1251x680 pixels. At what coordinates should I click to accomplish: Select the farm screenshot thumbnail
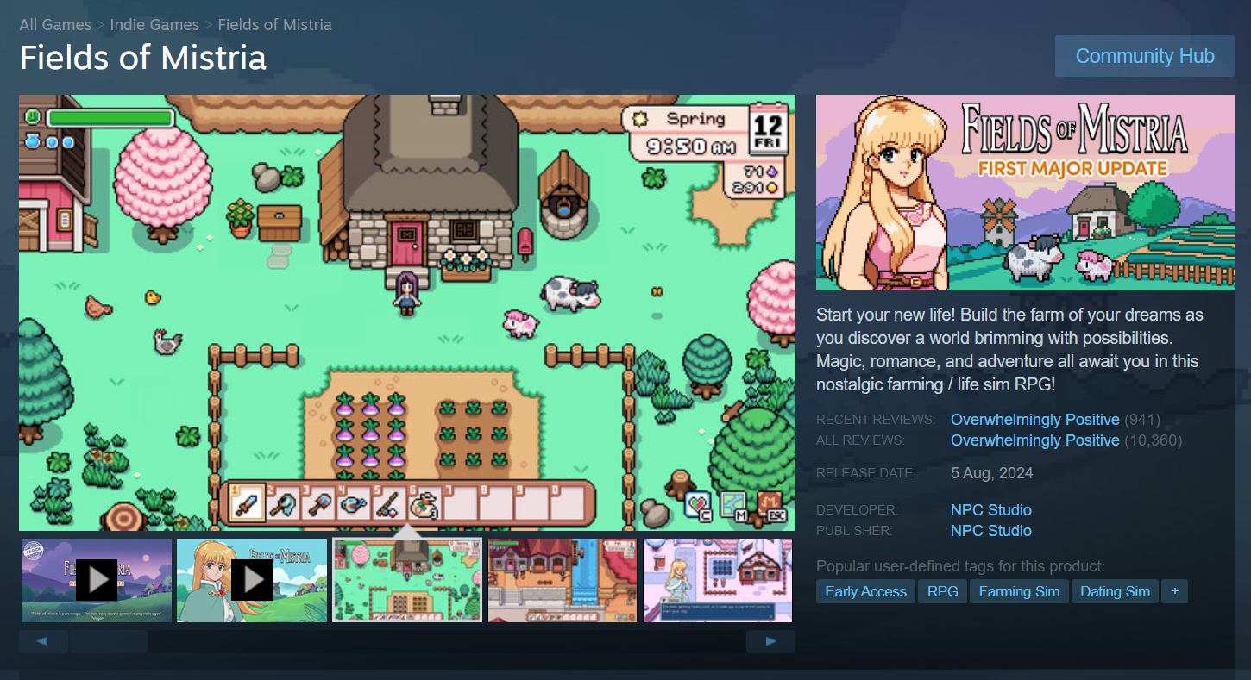pos(407,580)
